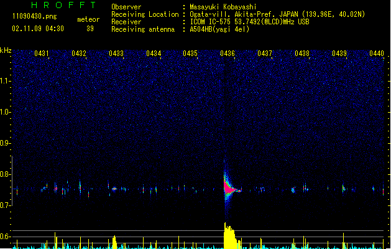This screenshot has height=249, width=391.
Task: Click the 0435 time marker
Action: coord(190,54)
